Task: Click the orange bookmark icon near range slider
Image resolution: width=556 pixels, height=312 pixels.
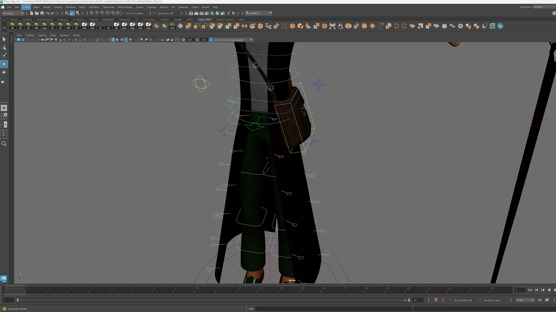Action: click(x=436, y=300)
